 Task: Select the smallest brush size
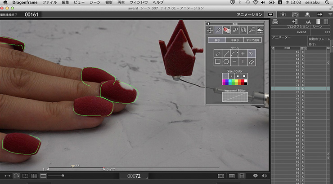[x=225, y=76]
